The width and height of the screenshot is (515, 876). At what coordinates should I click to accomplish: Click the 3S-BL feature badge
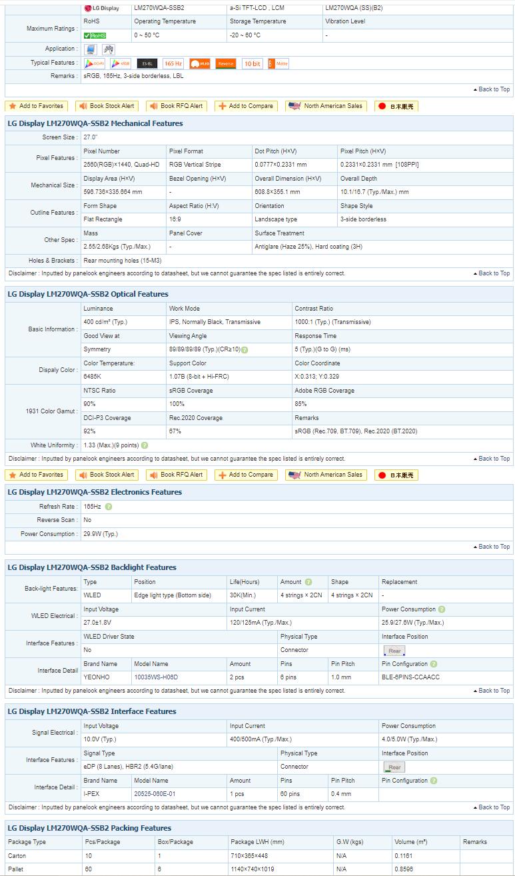pyautogui.click(x=147, y=63)
